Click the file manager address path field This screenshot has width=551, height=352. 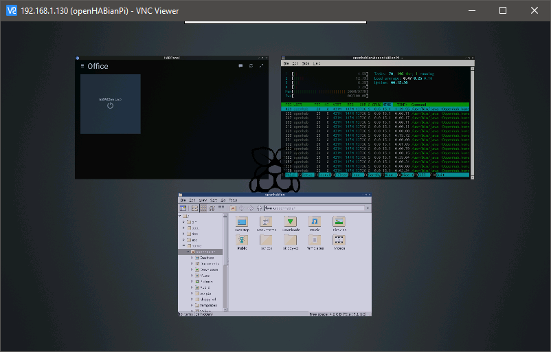313,208
